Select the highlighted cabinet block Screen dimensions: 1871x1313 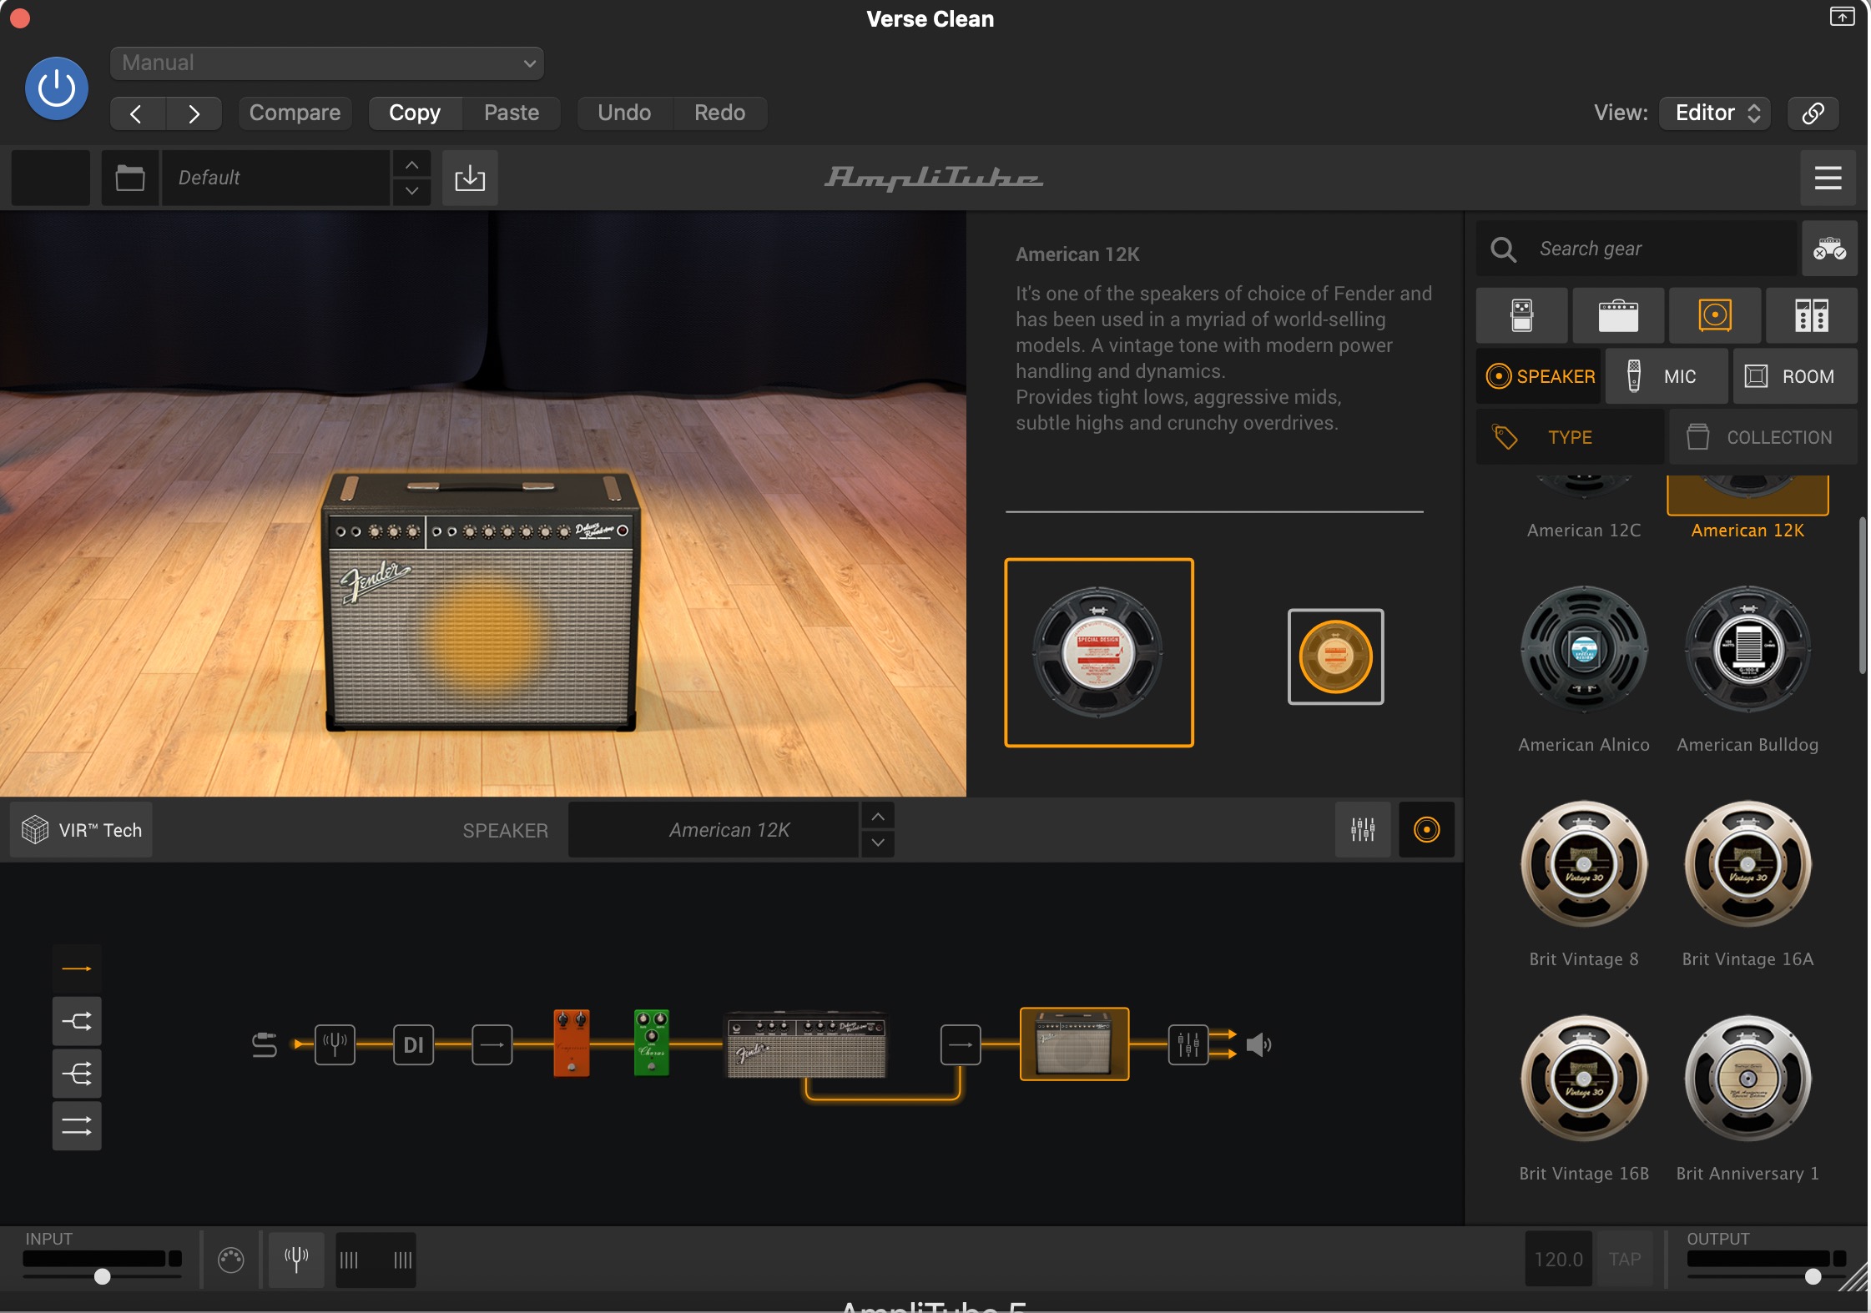coord(1074,1044)
